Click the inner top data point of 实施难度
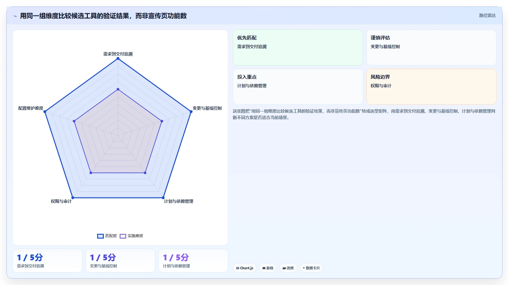 coord(118,89)
